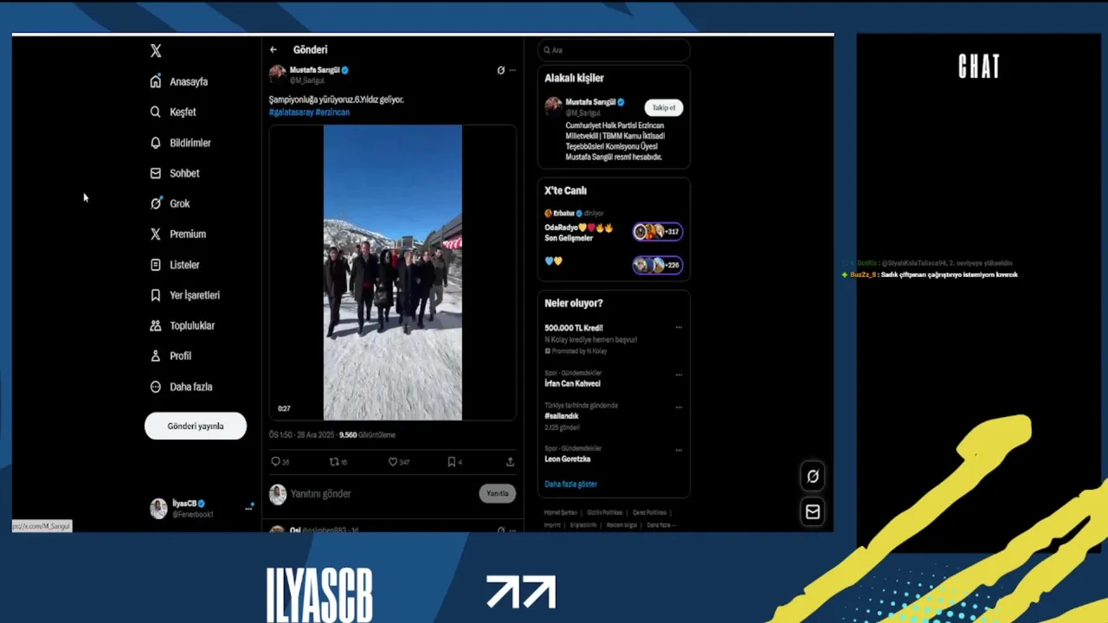
Task: Open Bildirimler notifications
Action: pos(180,143)
